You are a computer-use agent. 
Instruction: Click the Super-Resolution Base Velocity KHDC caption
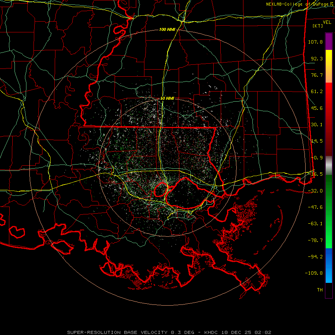[x=169, y=332]
